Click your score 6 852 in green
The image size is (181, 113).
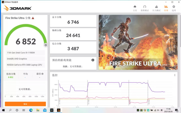tap(11, 77)
